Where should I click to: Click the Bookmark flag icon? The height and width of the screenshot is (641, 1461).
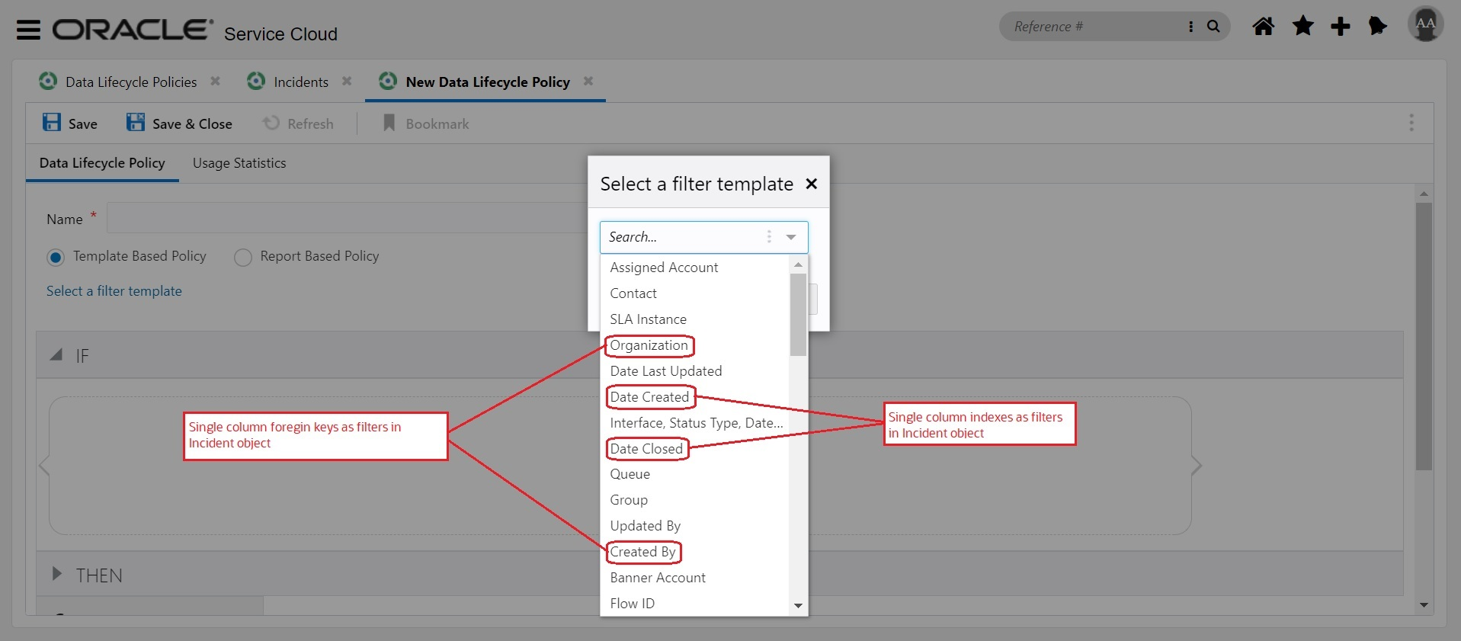pyautogui.click(x=389, y=123)
